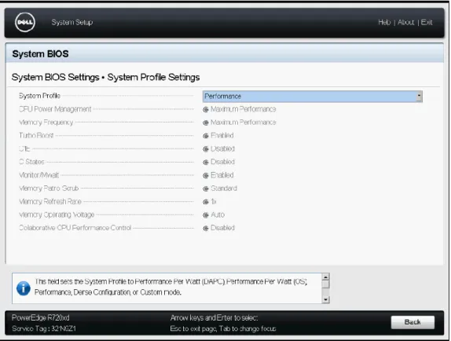Select the Memory Patrol Scrub label
The width and height of the screenshot is (451, 341).
click(49, 189)
